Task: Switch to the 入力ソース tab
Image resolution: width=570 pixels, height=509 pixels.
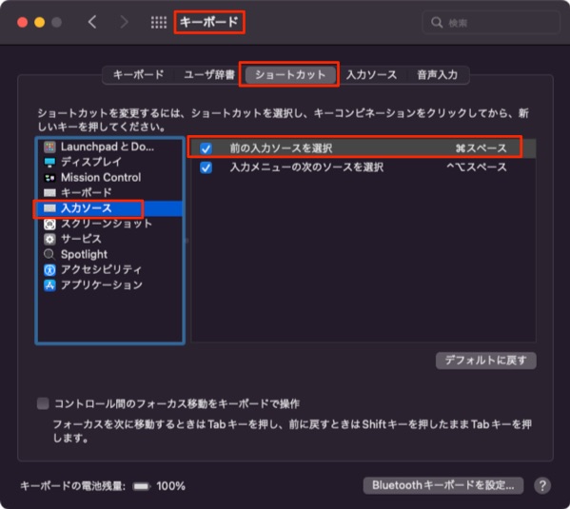Action: (371, 75)
